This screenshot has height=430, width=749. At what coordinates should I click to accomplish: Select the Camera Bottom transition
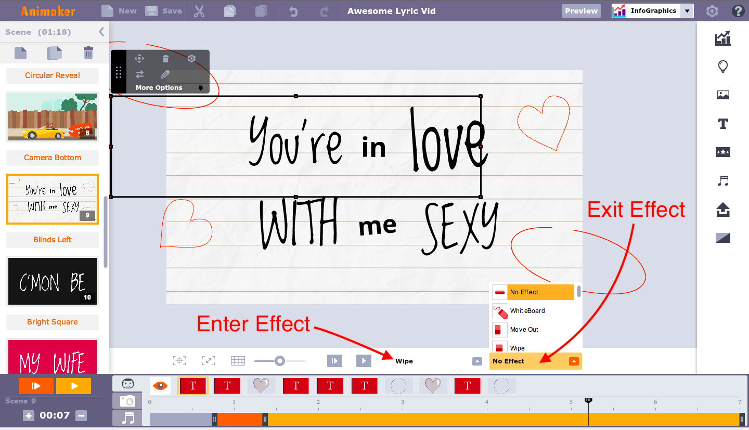tap(53, 158)
